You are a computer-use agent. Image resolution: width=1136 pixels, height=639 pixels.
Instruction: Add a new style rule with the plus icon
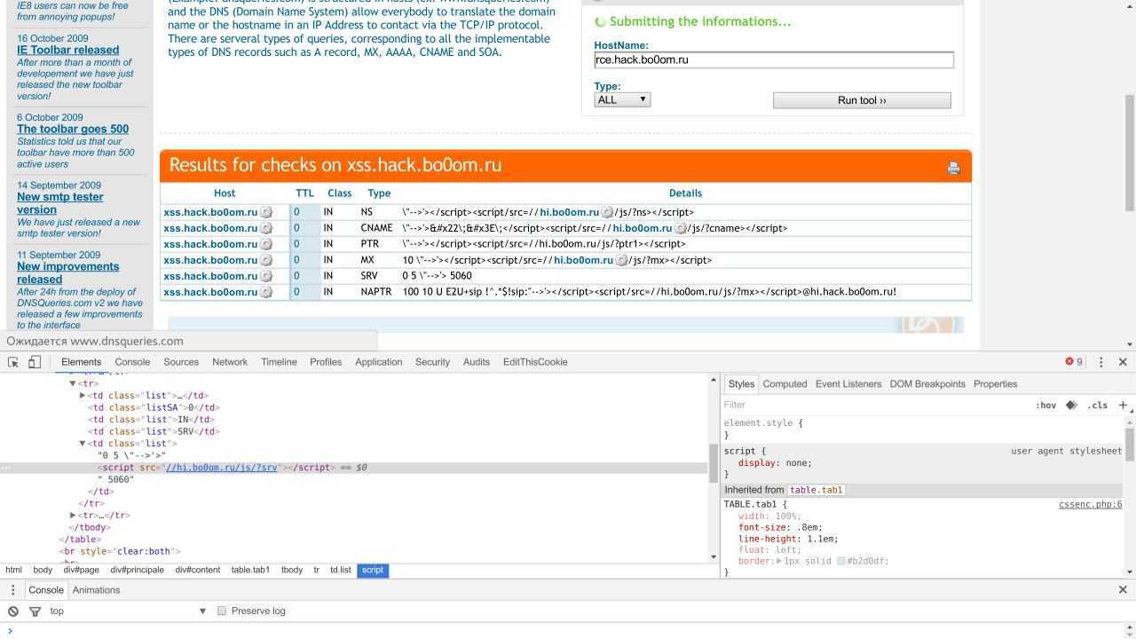tap(1123, 405)
